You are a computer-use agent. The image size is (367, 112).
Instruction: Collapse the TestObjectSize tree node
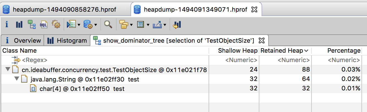(7, 70)
